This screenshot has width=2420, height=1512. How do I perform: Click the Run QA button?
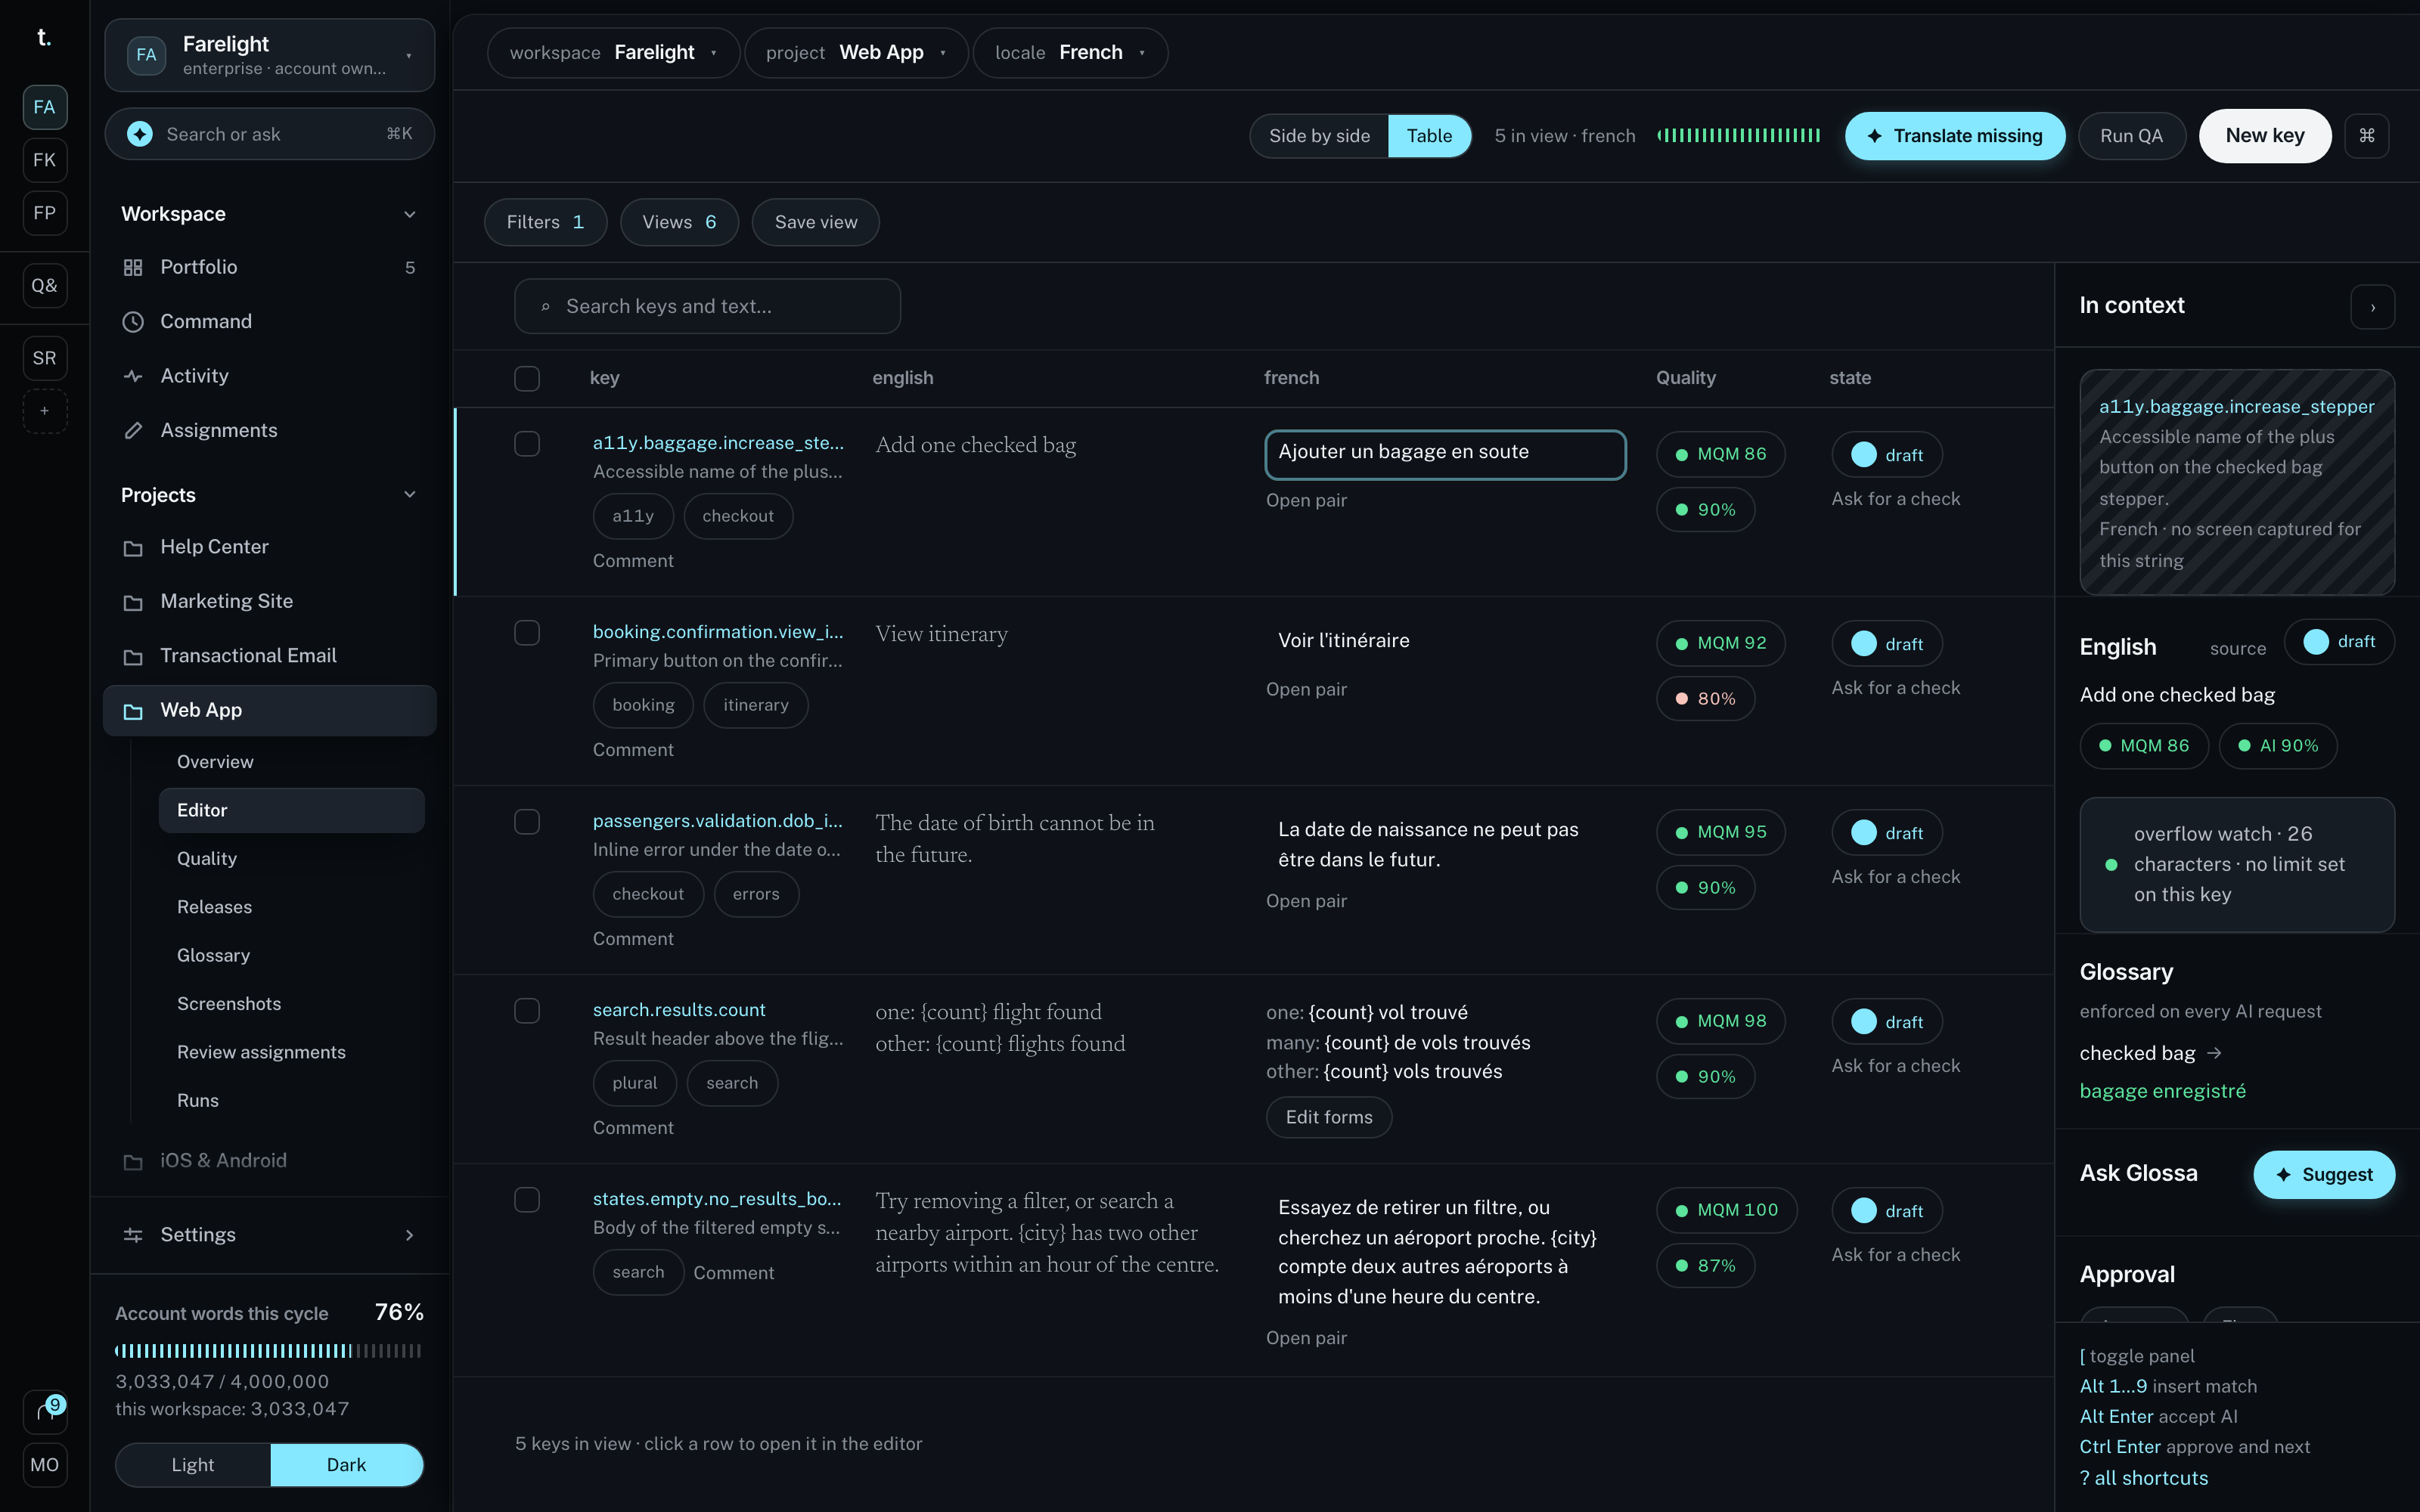(2131, 136)
